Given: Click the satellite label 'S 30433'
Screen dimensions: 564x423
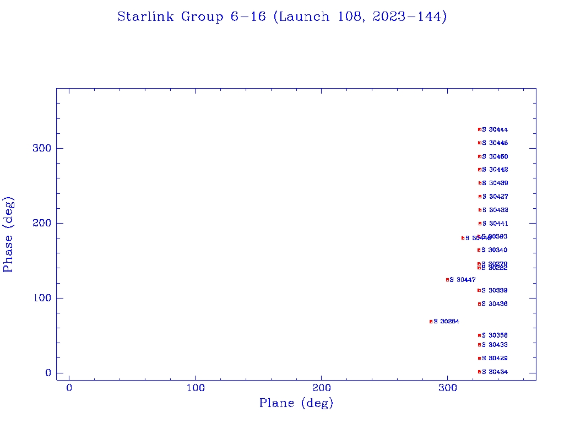Looking at the screenshot, I should (495, 345).
